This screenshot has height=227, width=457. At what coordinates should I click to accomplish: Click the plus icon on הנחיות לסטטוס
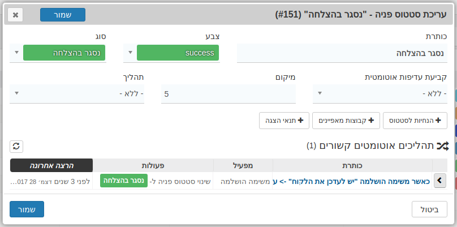coord(438,121)
